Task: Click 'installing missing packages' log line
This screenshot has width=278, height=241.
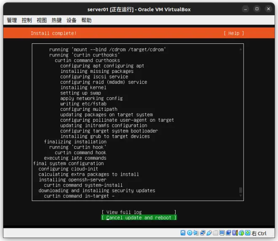Action: pos(97,71)
